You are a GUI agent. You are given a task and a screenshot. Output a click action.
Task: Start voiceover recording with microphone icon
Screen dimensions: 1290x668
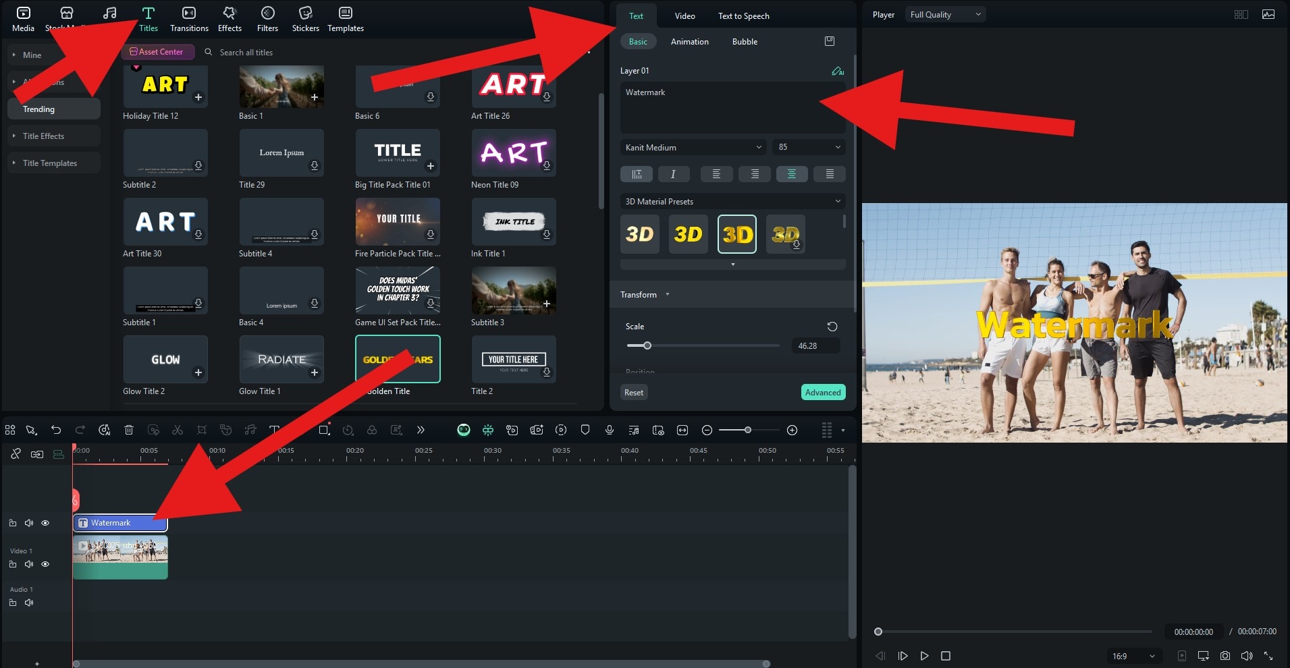tap(610, 430)
